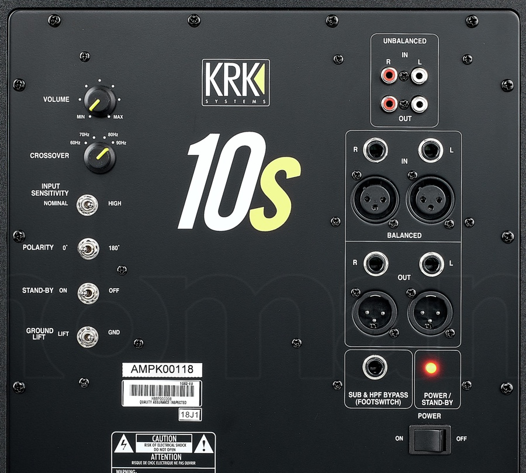Screen dimensions: 526x473
Task: Select the red unbalanced IN R RCA jack
Action: point(389,75)
